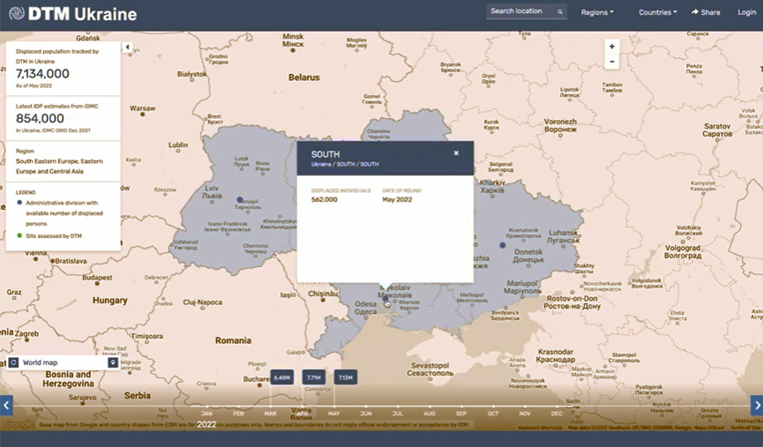Click the 2022 year label on timeline

pos(206,425)
